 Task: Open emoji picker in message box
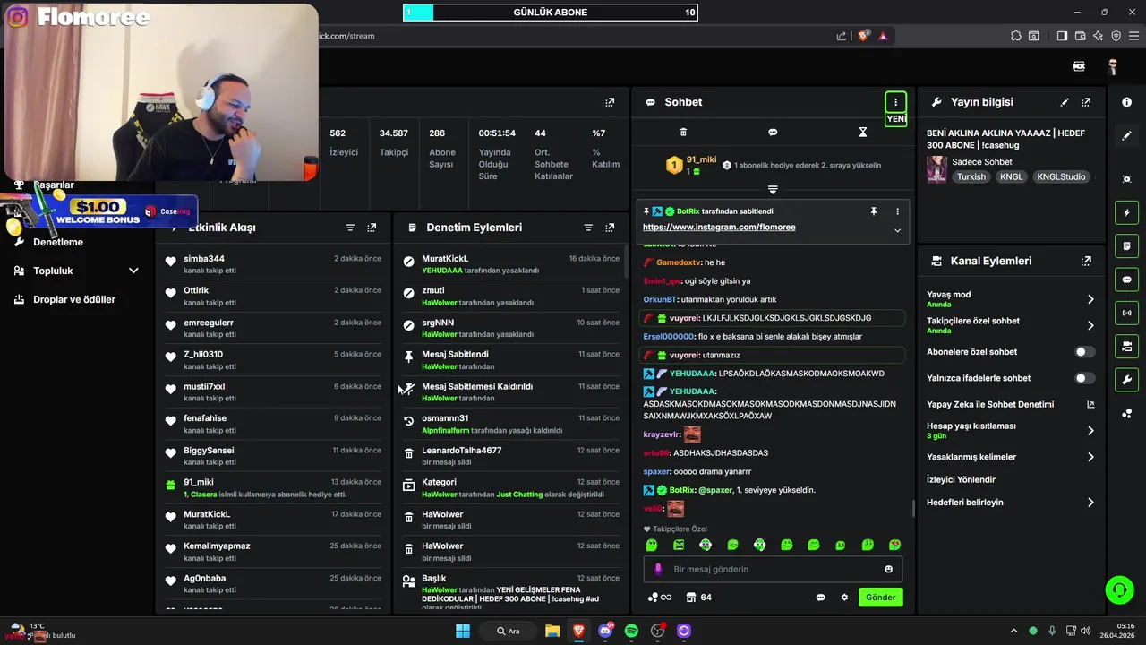[x=888, y=569]
